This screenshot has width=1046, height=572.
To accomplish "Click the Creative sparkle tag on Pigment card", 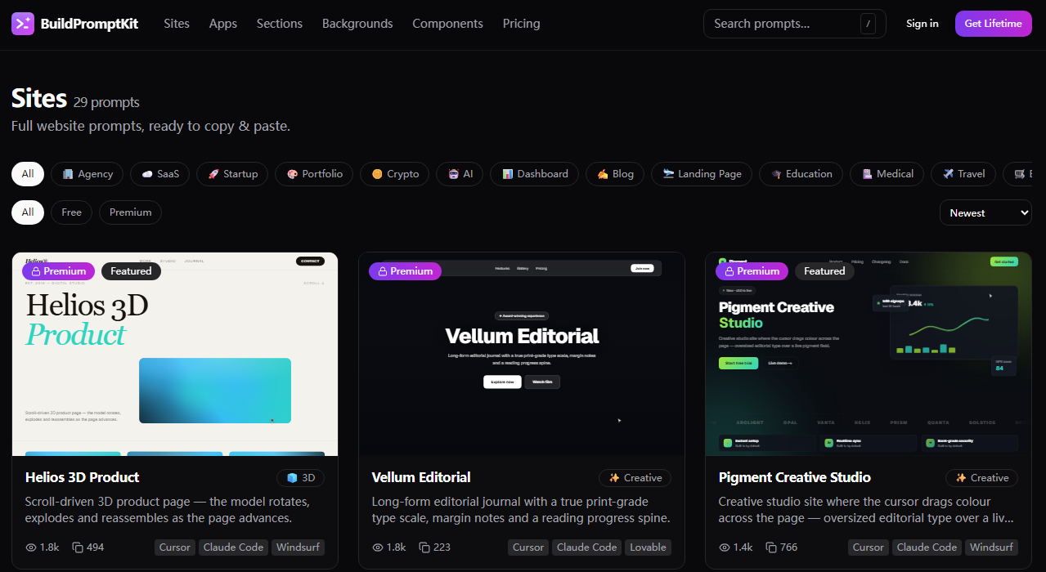I will coord(982,478).
